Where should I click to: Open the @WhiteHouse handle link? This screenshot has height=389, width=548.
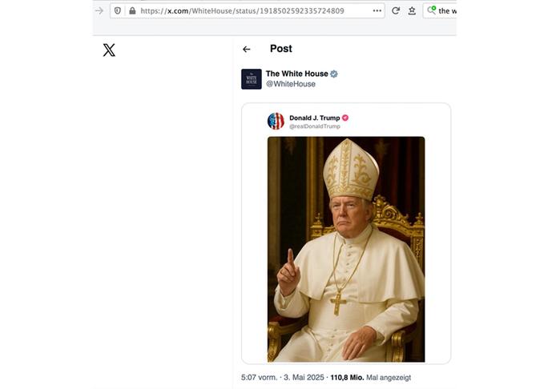coord(290,84)
